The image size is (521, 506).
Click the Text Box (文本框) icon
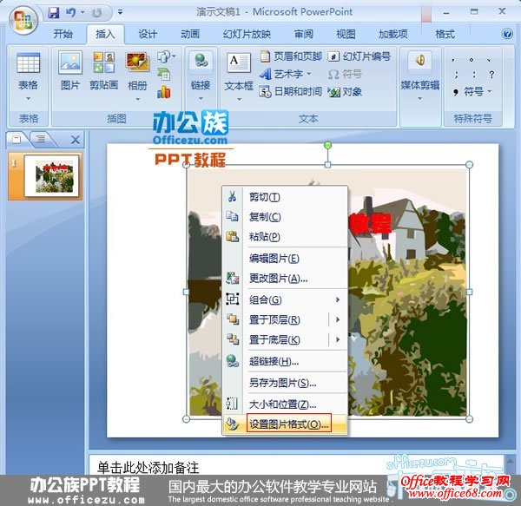238,63
